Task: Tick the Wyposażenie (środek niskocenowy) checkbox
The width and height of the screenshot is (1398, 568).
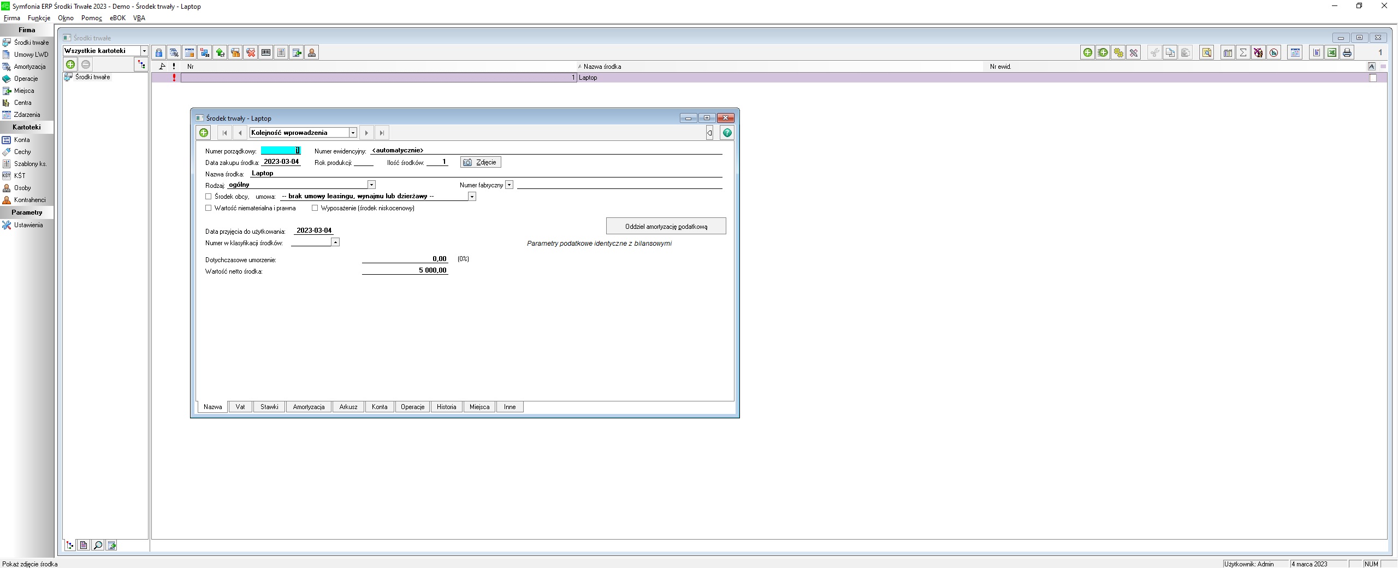Action: (315, 208)
